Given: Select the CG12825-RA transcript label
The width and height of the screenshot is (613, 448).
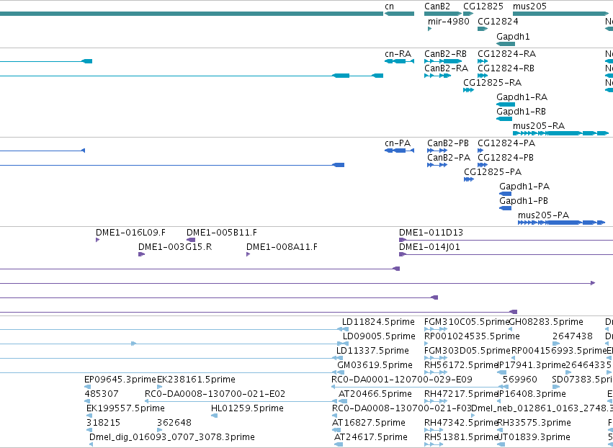Looking at the screenshot, I should (x=492, y=83).
